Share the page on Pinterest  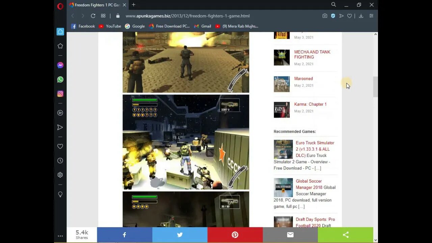tap(235, 235)
